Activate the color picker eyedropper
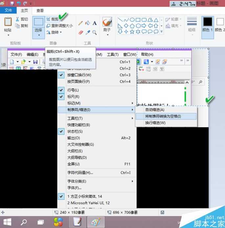This screenshot has width=225, height=228. pos(88,33)
